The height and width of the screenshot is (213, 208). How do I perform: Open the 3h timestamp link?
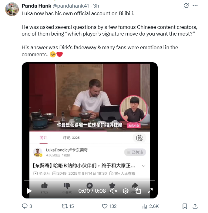point(96,6)
